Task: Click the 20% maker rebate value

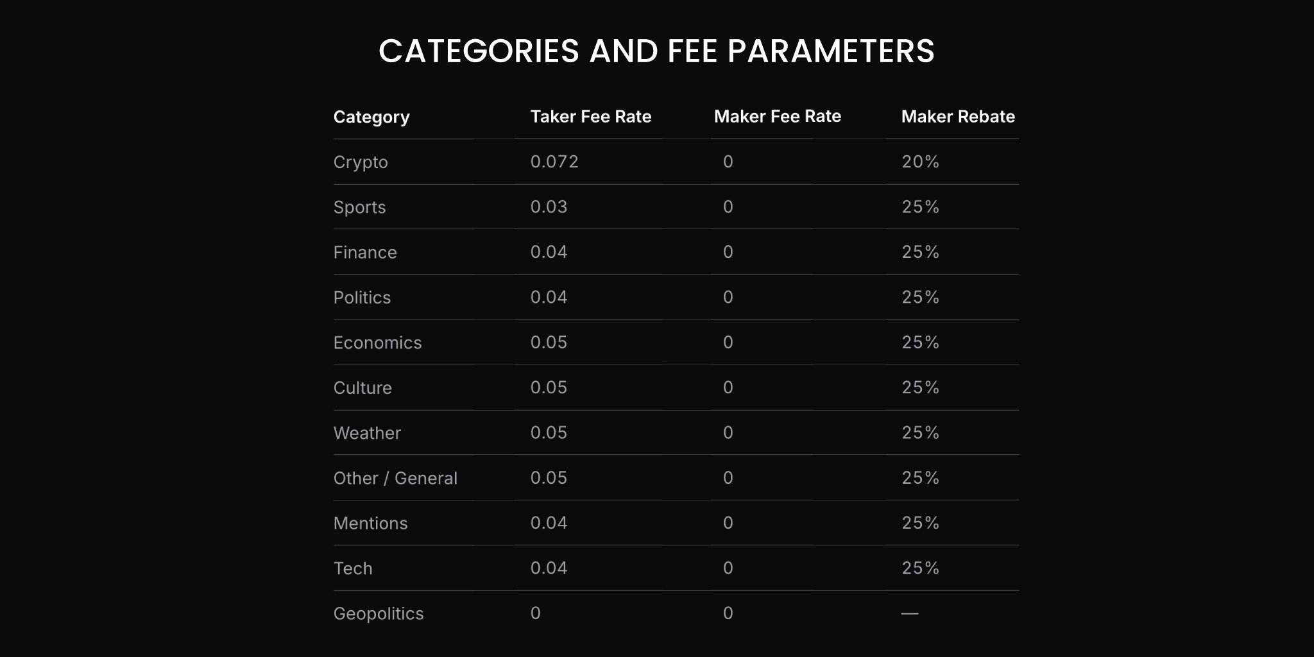Action: tap(920, 162)
